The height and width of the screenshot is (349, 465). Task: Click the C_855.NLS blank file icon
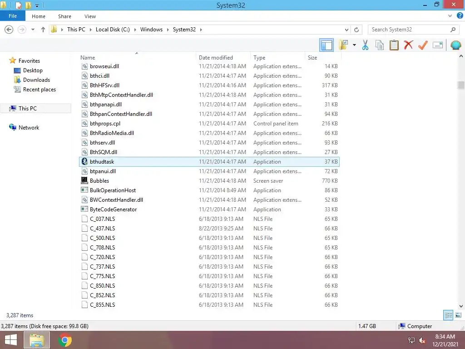tap(84, 304)
